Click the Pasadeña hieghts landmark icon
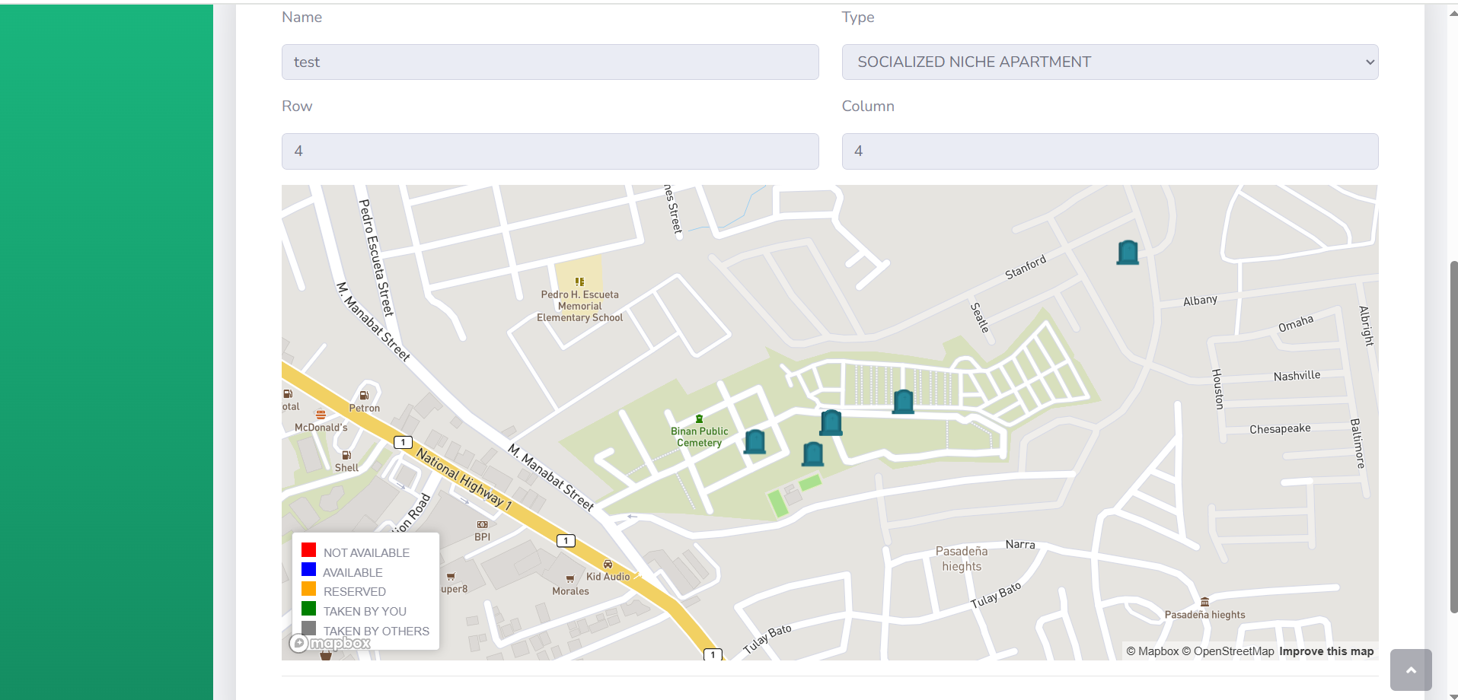Image resolution: width=1458 pixels, height=700 pixels. tap(1204, 602)
